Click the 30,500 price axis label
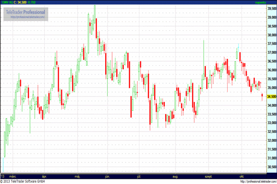 pyautogui.click(x=270, y=167)
